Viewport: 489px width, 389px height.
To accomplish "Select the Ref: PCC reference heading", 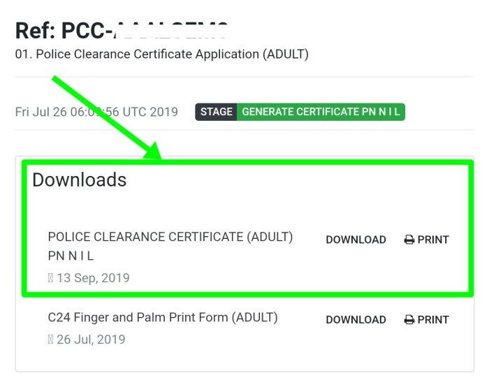I will coord(122,31).
